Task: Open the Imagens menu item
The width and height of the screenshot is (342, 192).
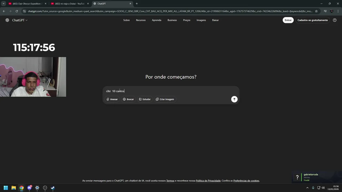Action: point(201,20)
